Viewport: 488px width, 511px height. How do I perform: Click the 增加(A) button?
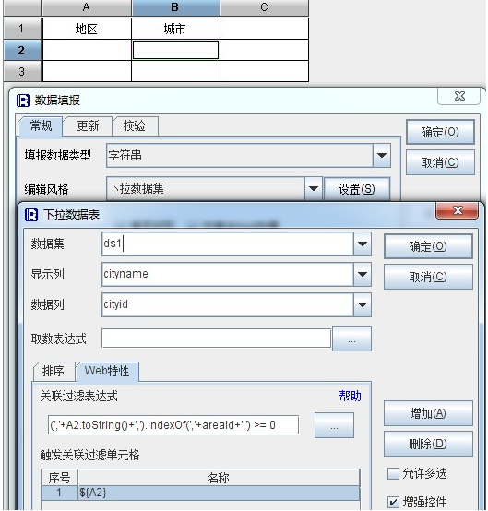428,413
